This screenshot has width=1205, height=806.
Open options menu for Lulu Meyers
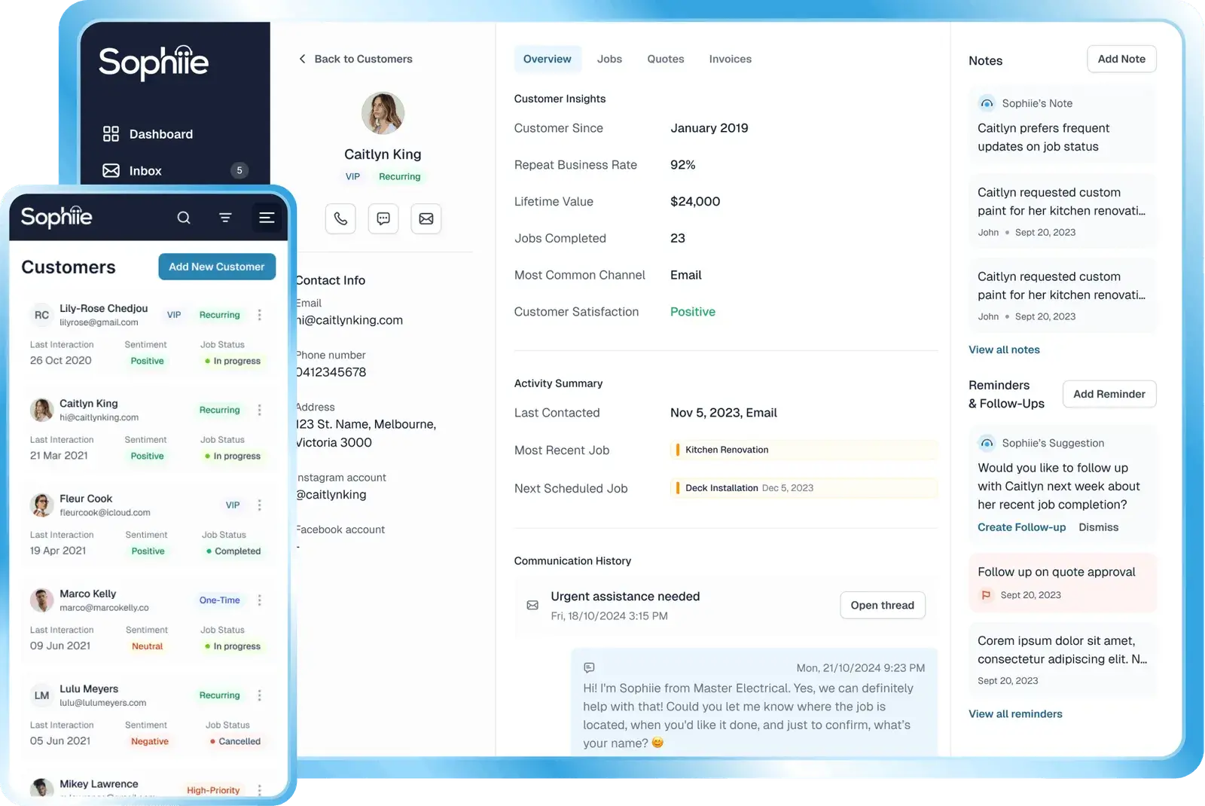tap(260, 695)
